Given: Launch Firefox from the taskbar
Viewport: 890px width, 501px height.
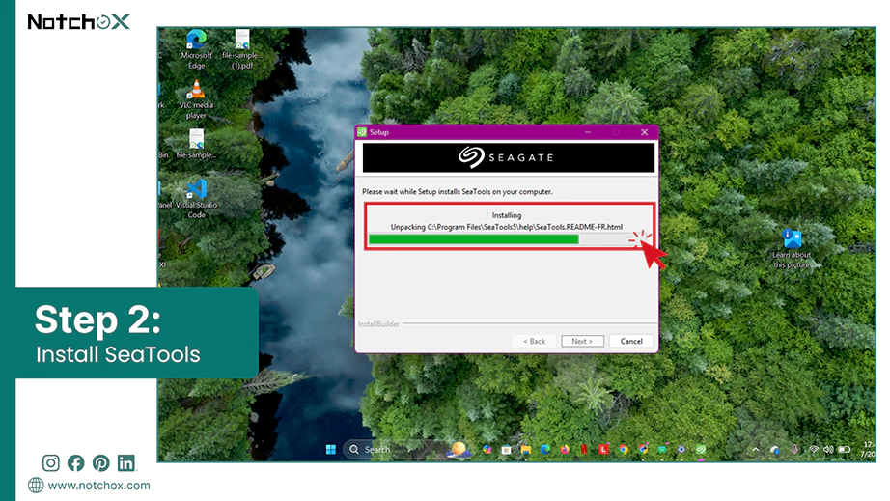Looking at the screenshot, I should tap(565, 450).
